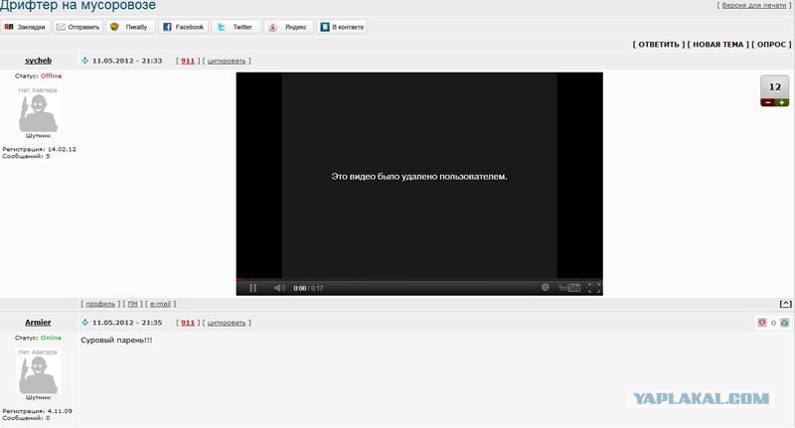Image resolution: width=795 pixels, height=428 pixels.
Task: Open the ОТВЕТИТЬ reply link
Action: 657,45
